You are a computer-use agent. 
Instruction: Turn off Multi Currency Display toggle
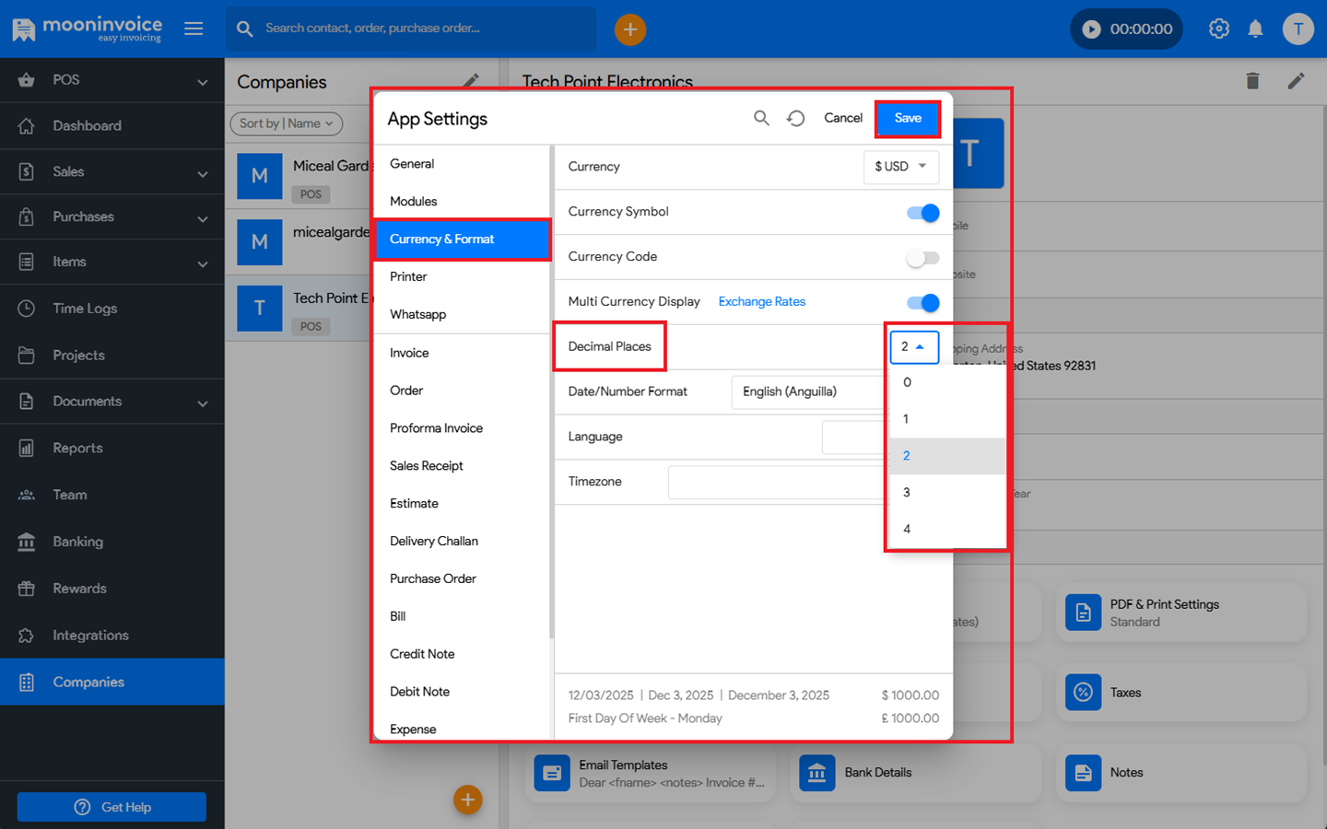click(x=922, y=303)
